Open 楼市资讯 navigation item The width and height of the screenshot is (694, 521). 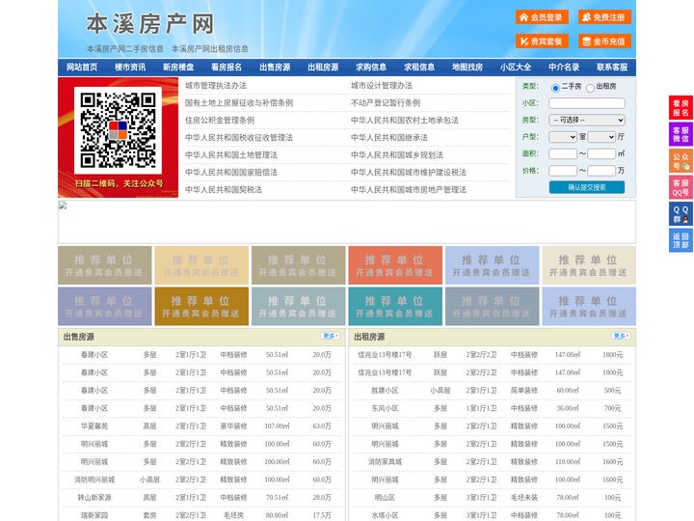[130, 68]
